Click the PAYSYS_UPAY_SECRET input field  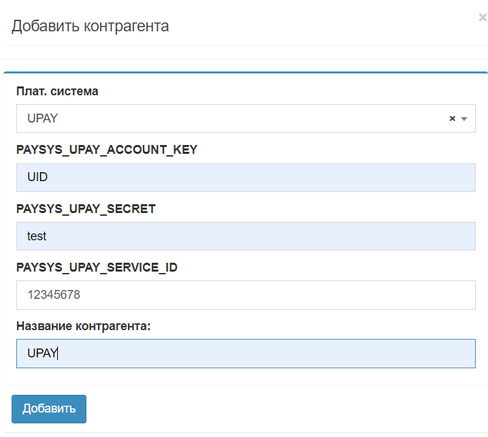pyautogui.click(x=245, y=236)
